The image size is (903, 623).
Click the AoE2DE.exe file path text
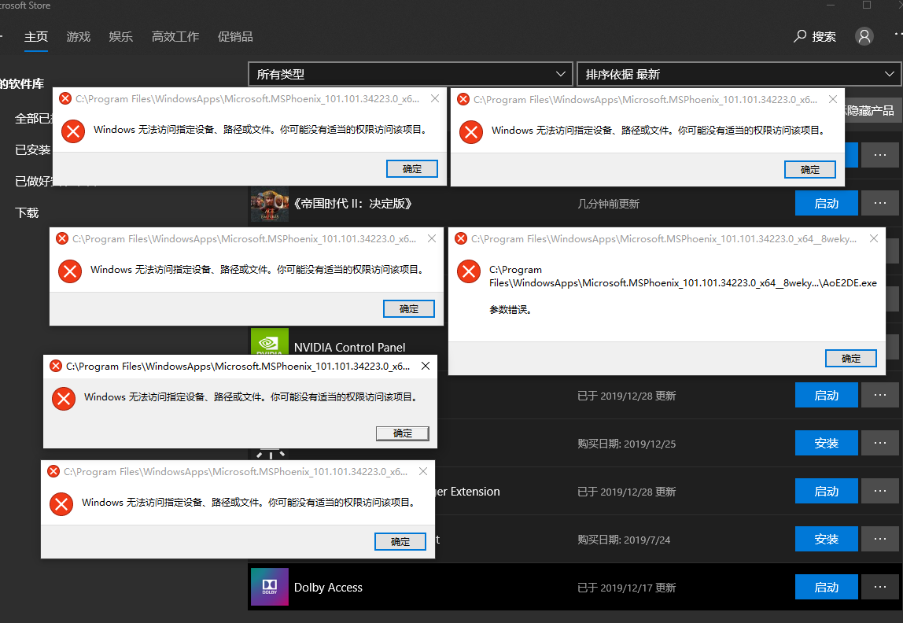[x=683, y=276]
